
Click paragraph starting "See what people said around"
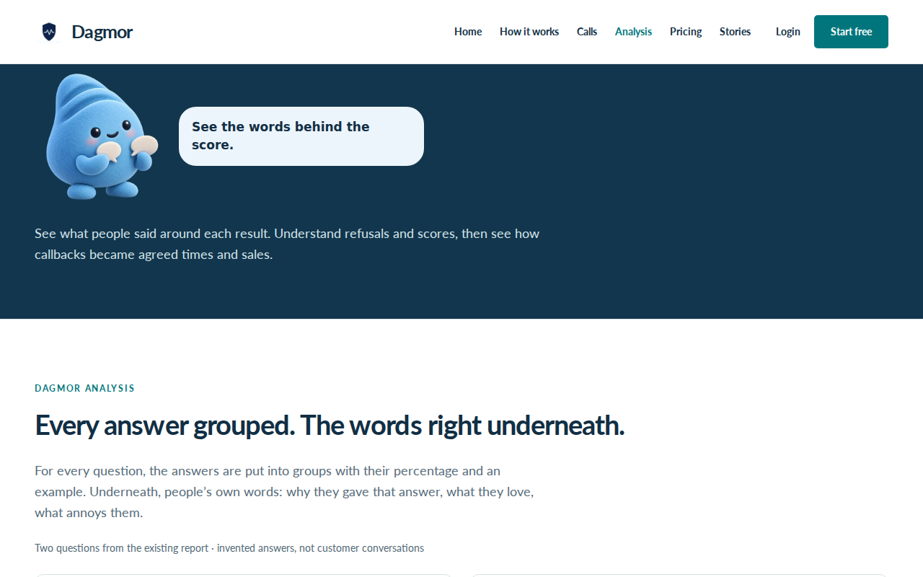pyautogui.click(x=287, y=244)
